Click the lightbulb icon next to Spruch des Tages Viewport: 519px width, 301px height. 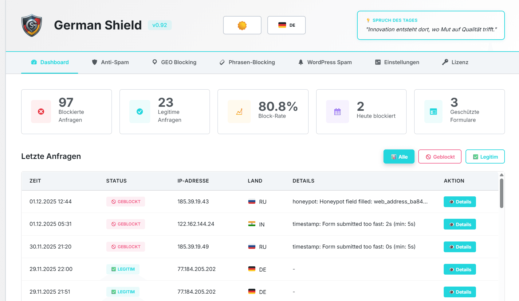tap(368, 20)
